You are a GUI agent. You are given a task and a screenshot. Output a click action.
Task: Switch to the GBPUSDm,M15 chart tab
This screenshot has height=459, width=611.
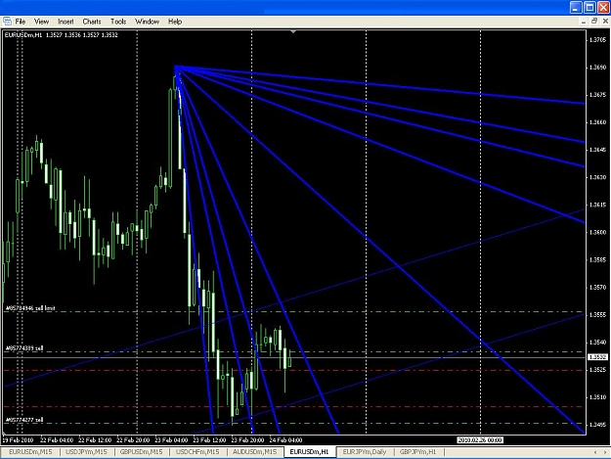tap(141, 452)
